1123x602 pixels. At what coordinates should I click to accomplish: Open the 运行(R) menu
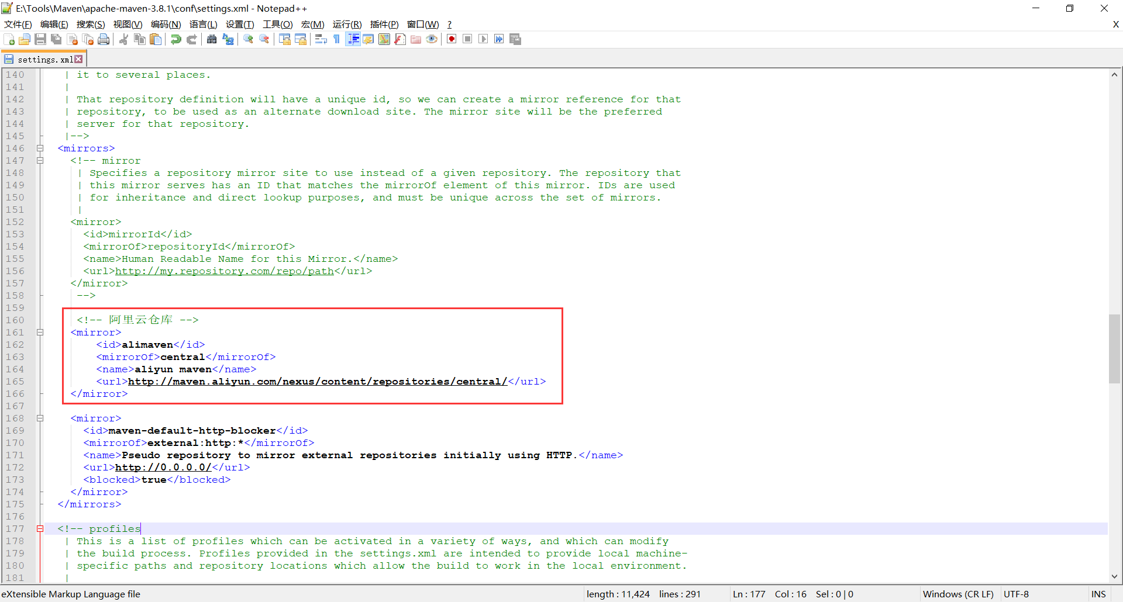[347, 24]
